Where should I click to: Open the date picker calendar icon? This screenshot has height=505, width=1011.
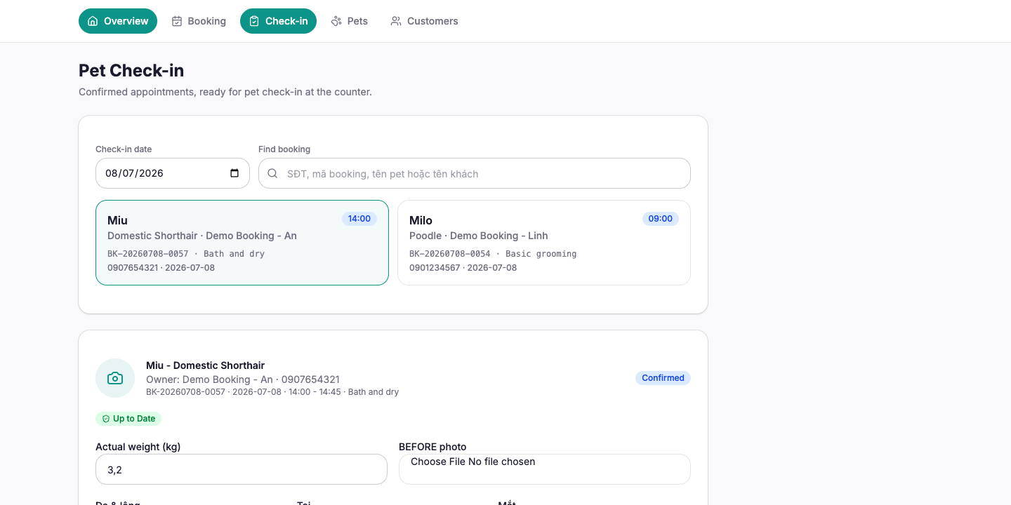pyautogui.click(x=234, y=173)
